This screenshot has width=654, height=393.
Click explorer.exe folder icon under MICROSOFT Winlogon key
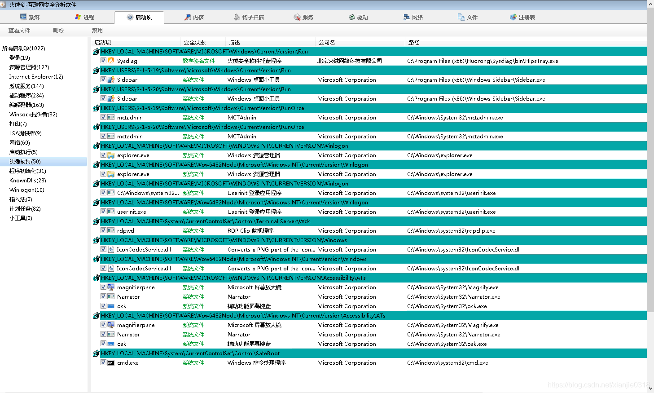[111, 155]
